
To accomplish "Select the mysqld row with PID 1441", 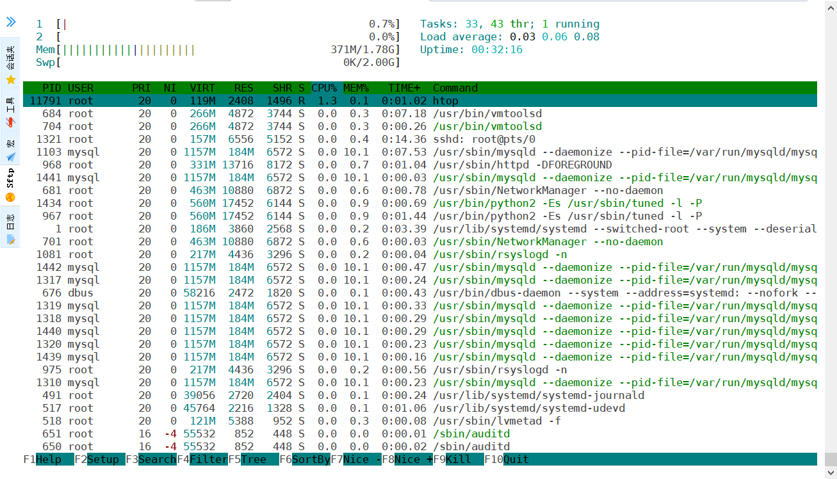I will (420, 177).
